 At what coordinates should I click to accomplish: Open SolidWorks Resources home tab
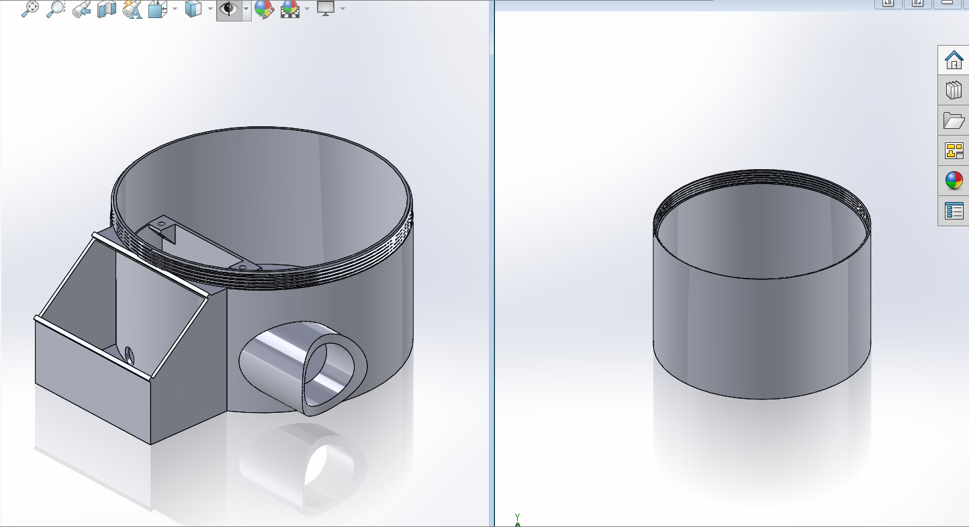[x=954, y=60]
